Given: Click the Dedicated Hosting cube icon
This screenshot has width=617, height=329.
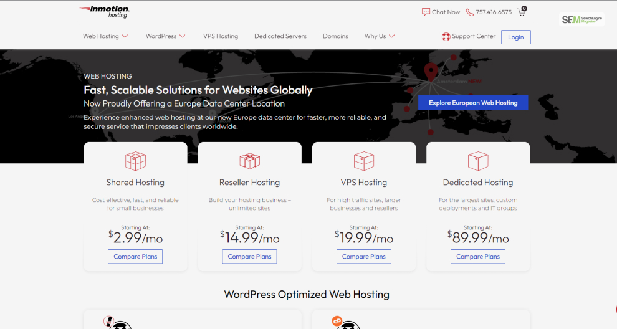Looking at the screenshot, I should pyautogui.click(x=477, y=161).
